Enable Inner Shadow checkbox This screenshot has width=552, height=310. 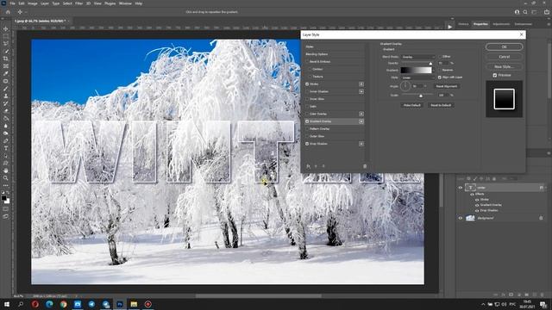tap(307, 91)
